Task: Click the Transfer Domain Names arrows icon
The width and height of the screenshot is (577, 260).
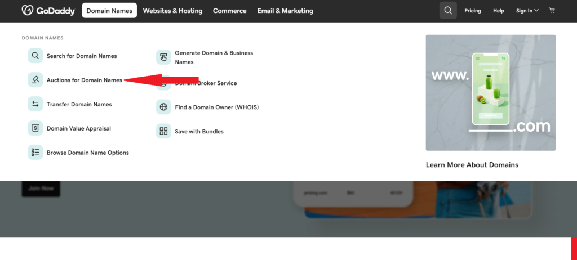Action: [35, 104]
